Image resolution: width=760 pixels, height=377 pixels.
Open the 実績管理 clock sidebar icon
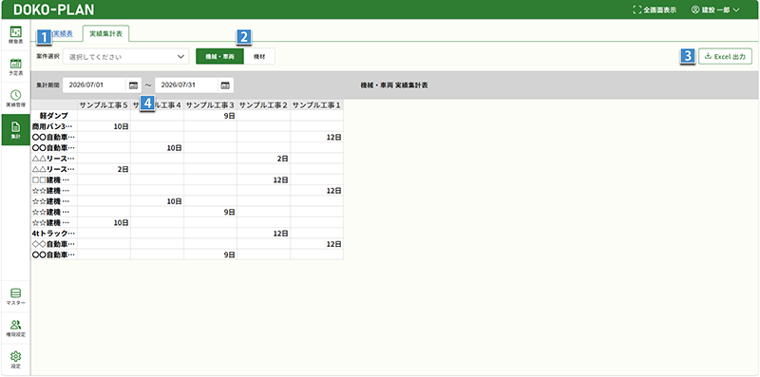point(15,99)
